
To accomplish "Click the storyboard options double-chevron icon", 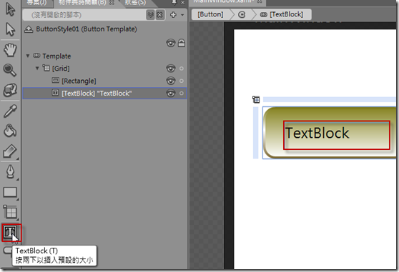I will [x=150, y=15].
